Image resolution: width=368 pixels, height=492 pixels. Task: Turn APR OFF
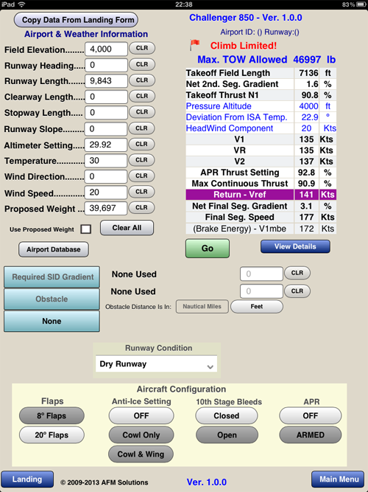click(x=311, y=416)
